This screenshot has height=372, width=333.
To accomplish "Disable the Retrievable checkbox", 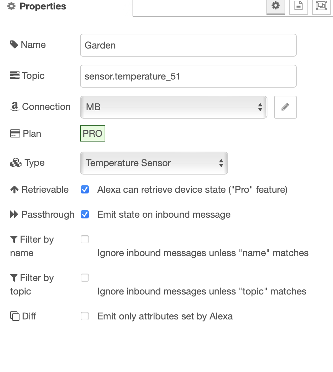I will (x=84, y=189).
